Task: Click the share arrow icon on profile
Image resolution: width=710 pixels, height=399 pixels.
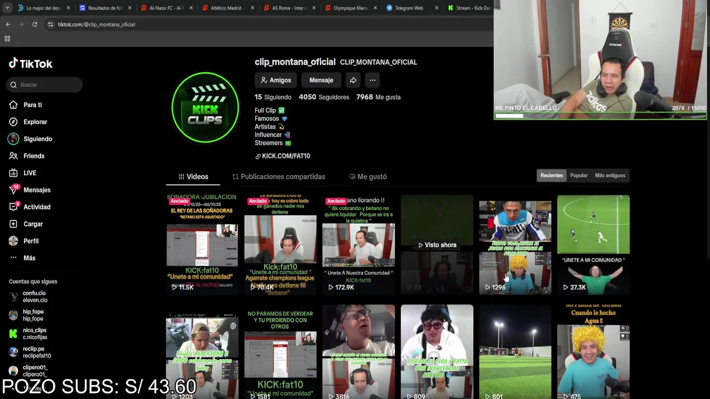Action: click(353, 80)
